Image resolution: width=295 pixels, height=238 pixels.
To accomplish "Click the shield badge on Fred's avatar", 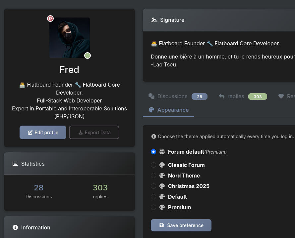I will pyautogui.click(x=50, y=19).
